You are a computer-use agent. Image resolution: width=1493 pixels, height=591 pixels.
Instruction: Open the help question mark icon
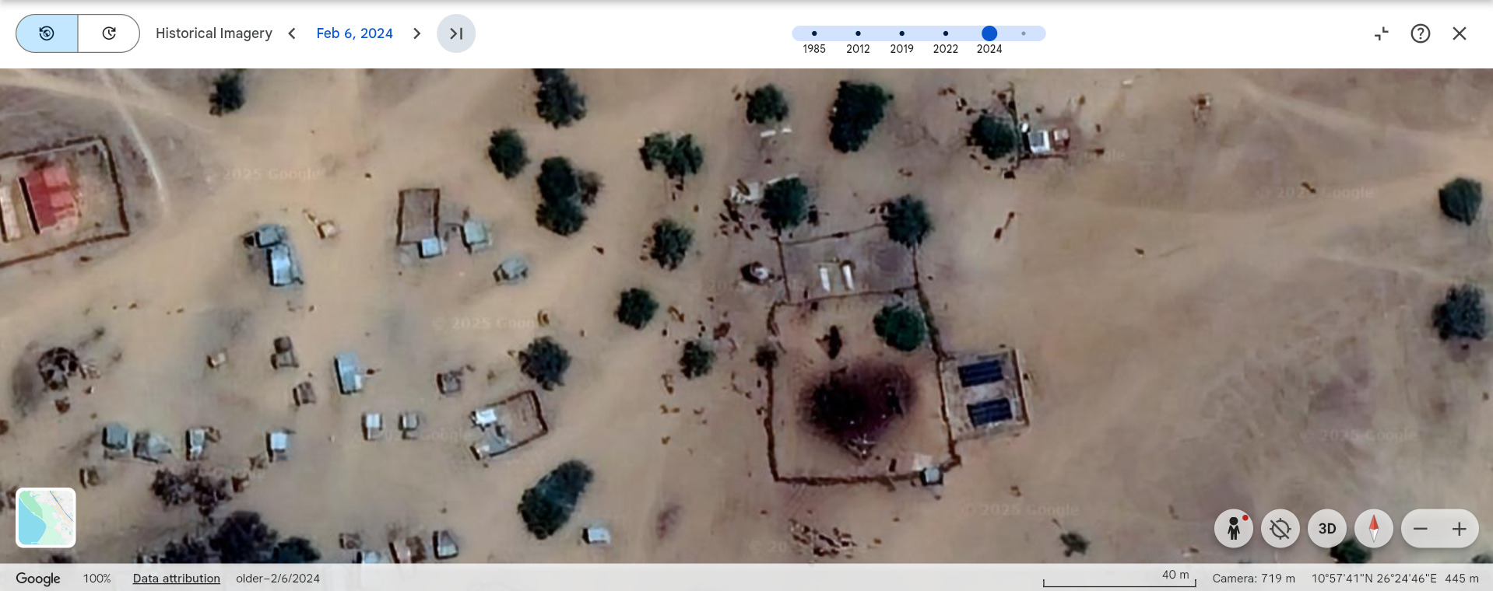click(x=1421, y=33)
